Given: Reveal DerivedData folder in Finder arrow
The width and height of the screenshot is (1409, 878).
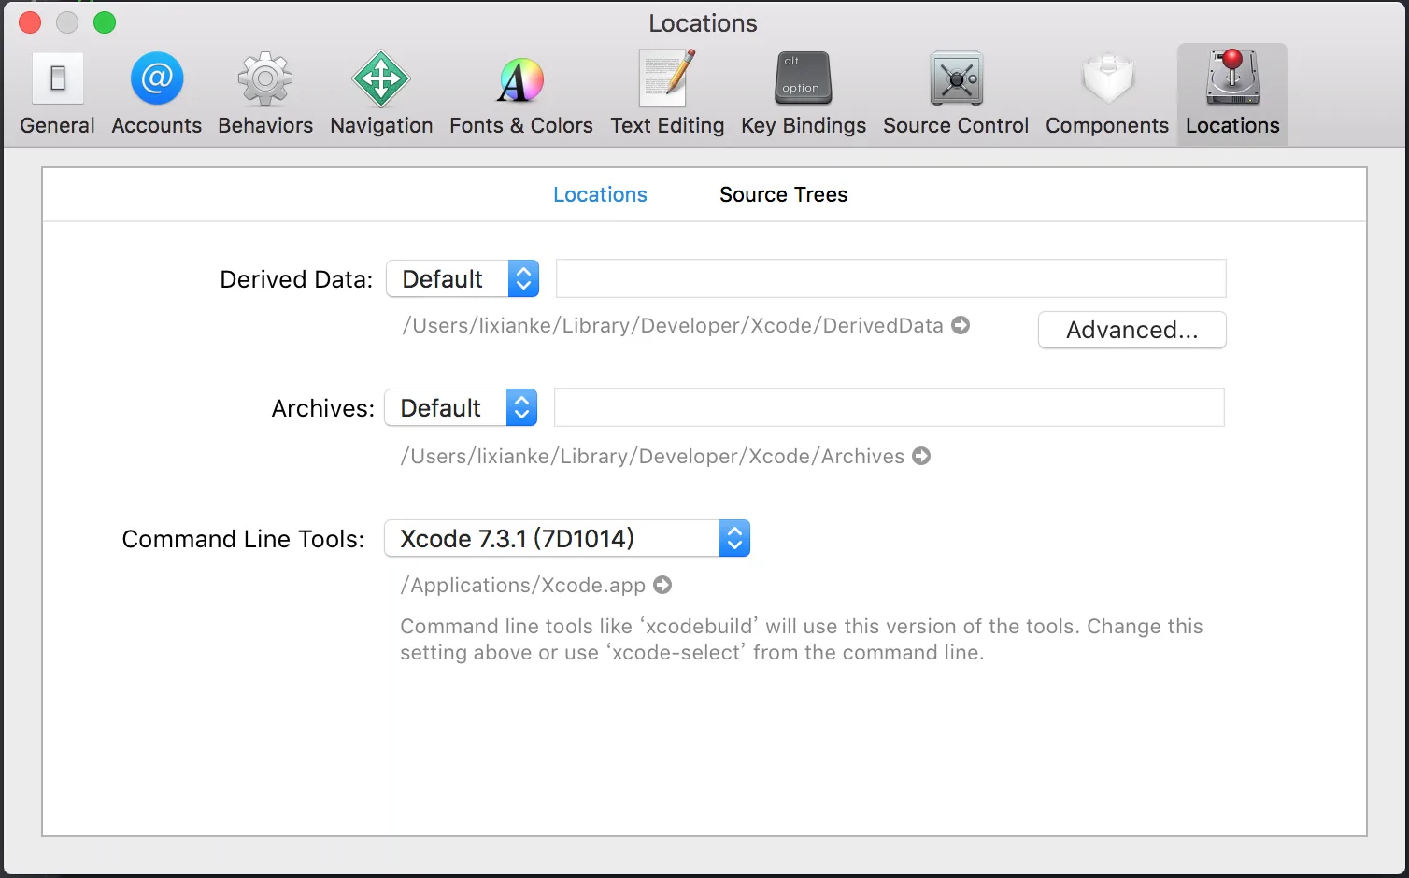Looking at the screenshot, I should tap(961, 325).
